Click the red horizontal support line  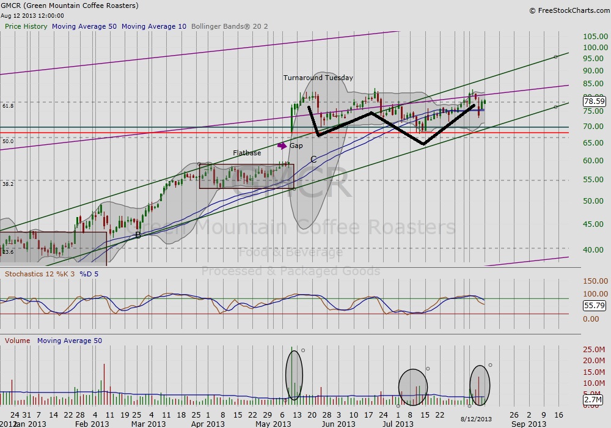click(x=183, y=133)
